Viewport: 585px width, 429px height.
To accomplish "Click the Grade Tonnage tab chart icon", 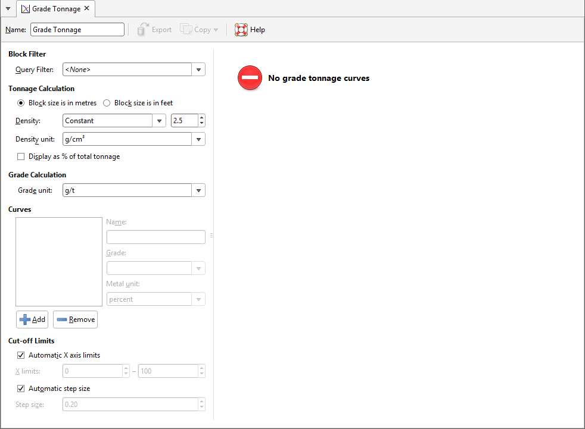I will click(x=26, y=9).
